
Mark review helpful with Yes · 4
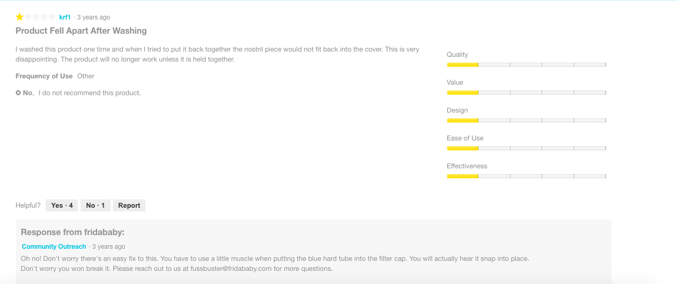pyautogui.click(x=62, y=205)
